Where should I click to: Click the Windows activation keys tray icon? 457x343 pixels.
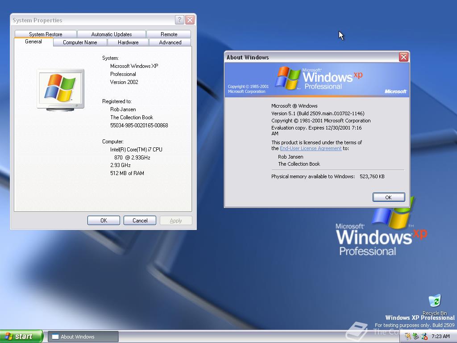(x=408, y=336)
